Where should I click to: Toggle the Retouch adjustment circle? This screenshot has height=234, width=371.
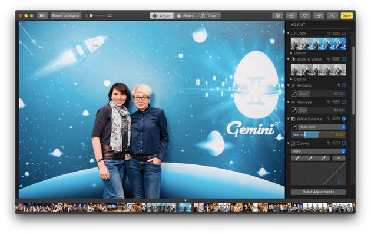pos(344,85)
